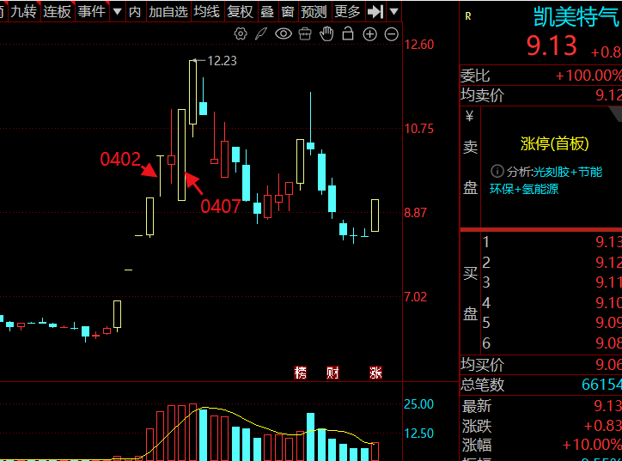This screenshot has height=461, width=622.
Task: Click the large 9.13 current price
Action: (x=552, y=45)
